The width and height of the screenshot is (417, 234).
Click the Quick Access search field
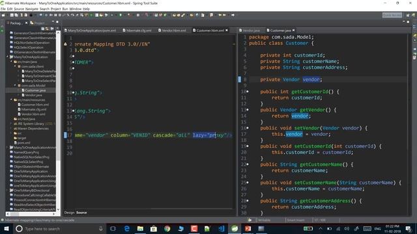coord(392,15)
